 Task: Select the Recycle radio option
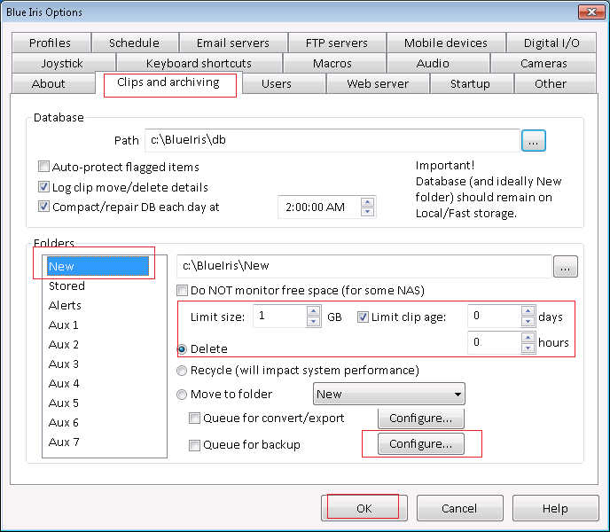(184, 370)
